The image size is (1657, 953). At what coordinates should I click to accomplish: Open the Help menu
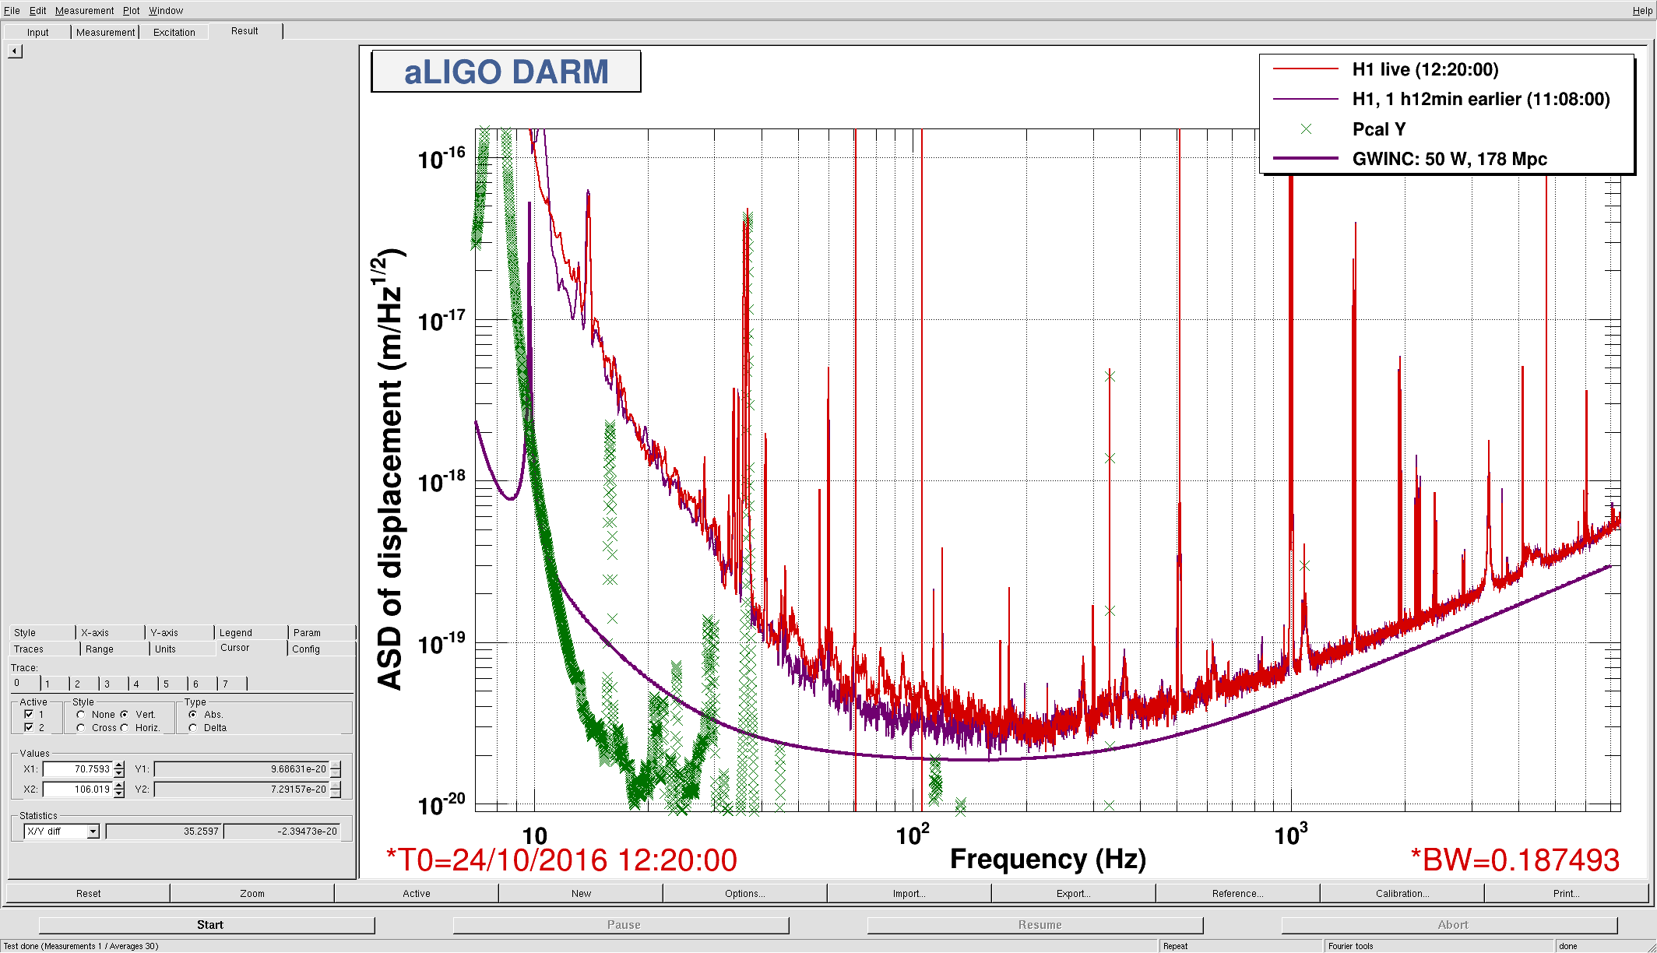(1641, 10)
